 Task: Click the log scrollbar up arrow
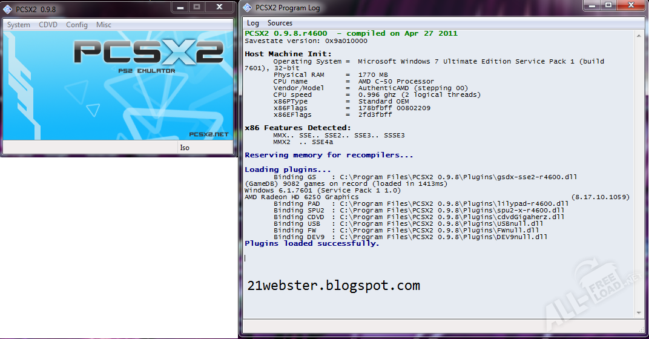638,35
